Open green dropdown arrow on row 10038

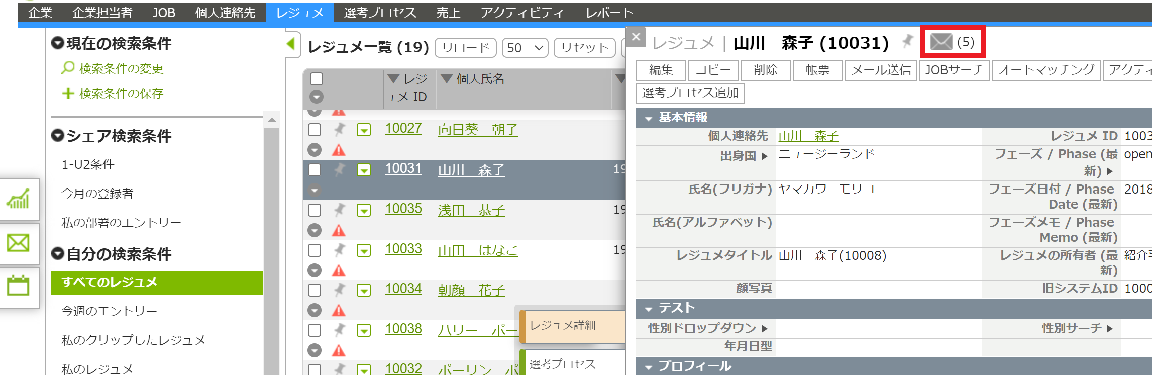click(x=364, y=330)
